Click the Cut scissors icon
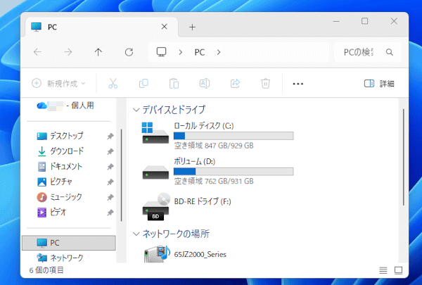Viewport: 422px width, 285px height. pyautogui.click(x=113, y=84)
